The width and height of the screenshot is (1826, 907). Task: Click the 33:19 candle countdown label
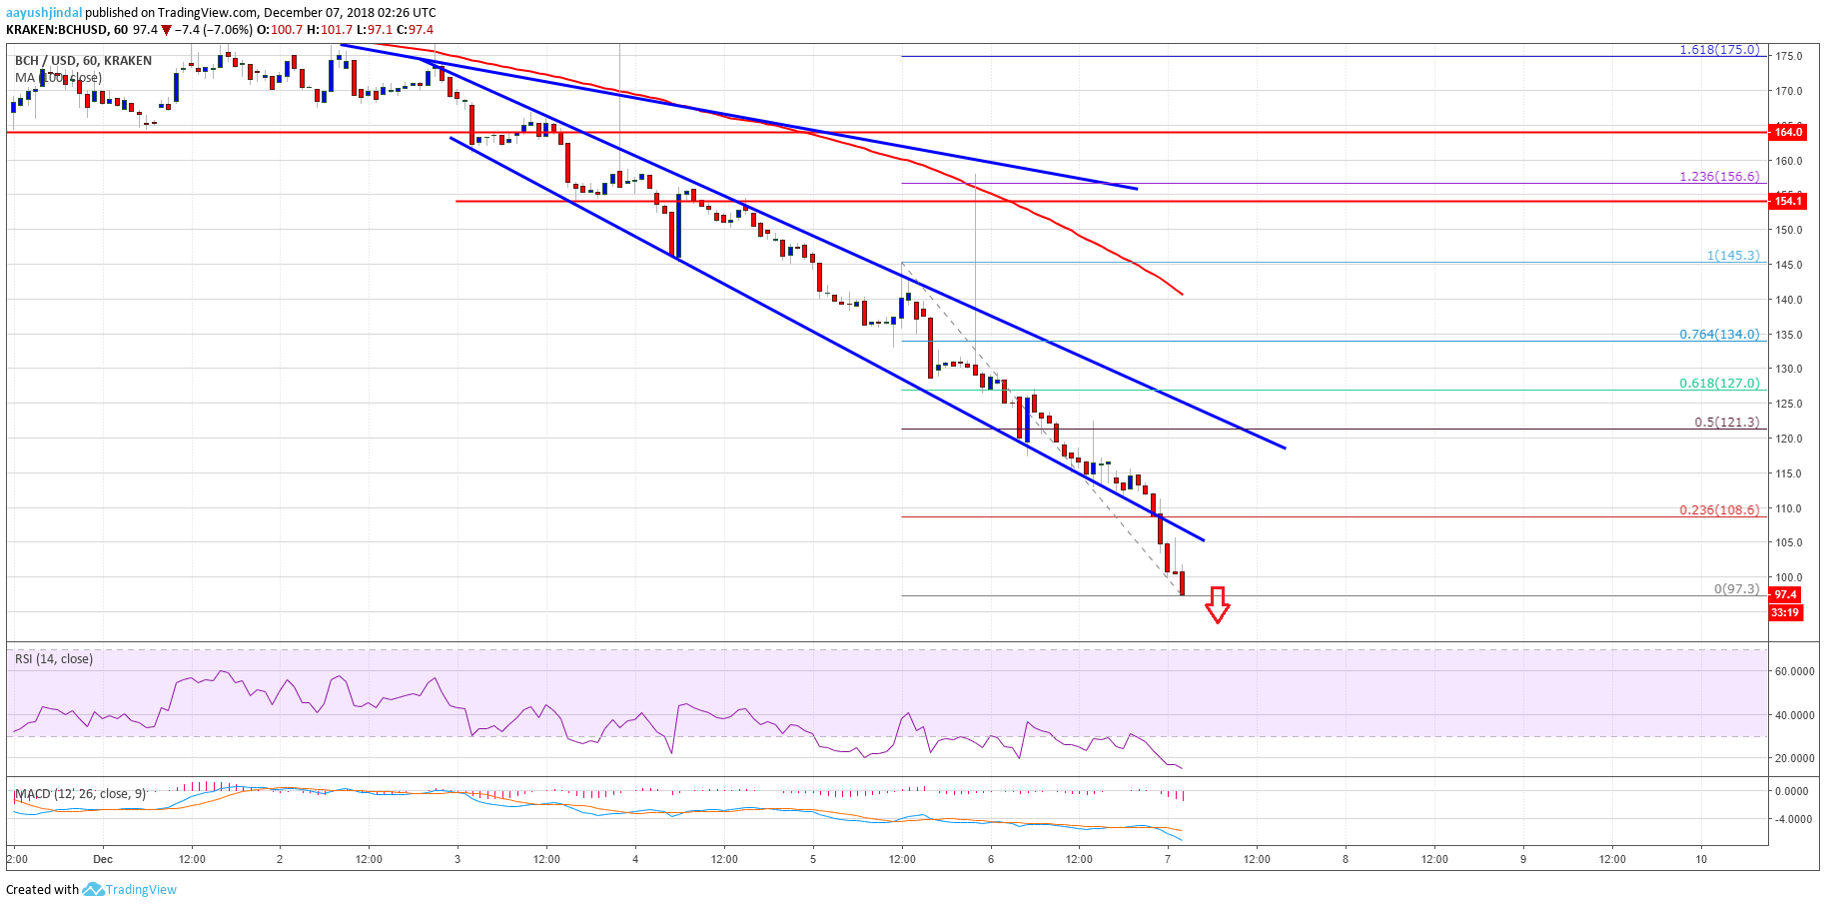[x=1785, y=612]
